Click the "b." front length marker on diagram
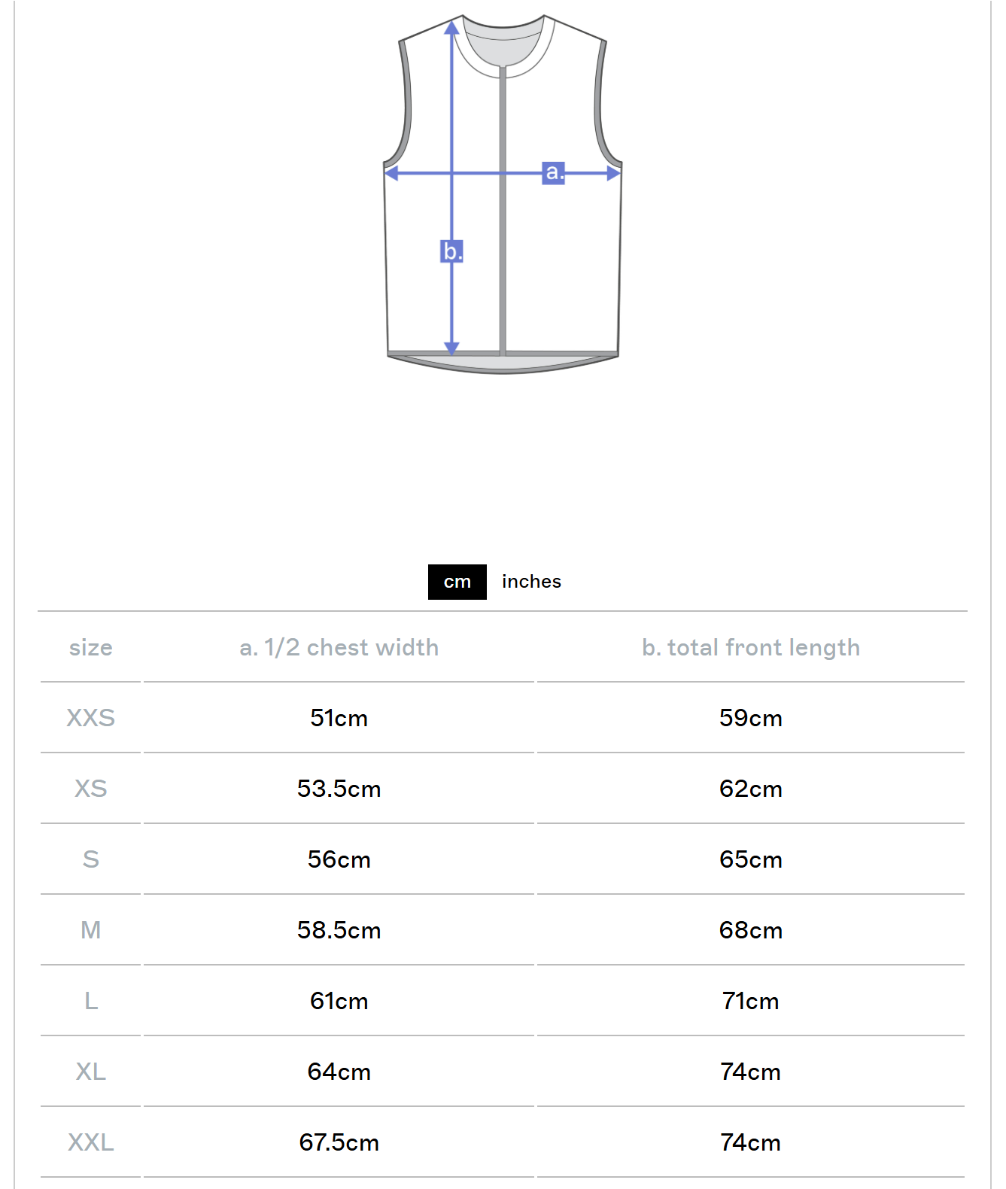Screen dimensions: 1006x1189 451,251
